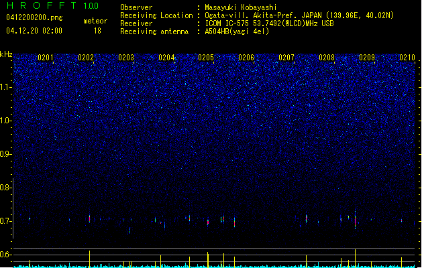Select the 'meteor' label
The width and height of the screenshot is (422, 268).
pos(95,21)
